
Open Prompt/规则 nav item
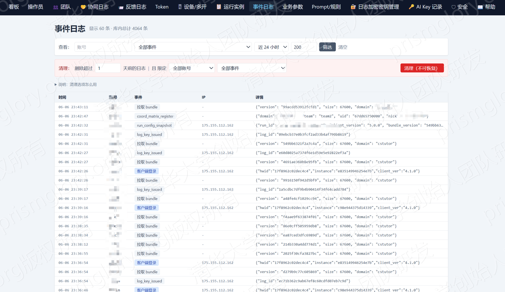pyautogui.click(x=326, y=7)
